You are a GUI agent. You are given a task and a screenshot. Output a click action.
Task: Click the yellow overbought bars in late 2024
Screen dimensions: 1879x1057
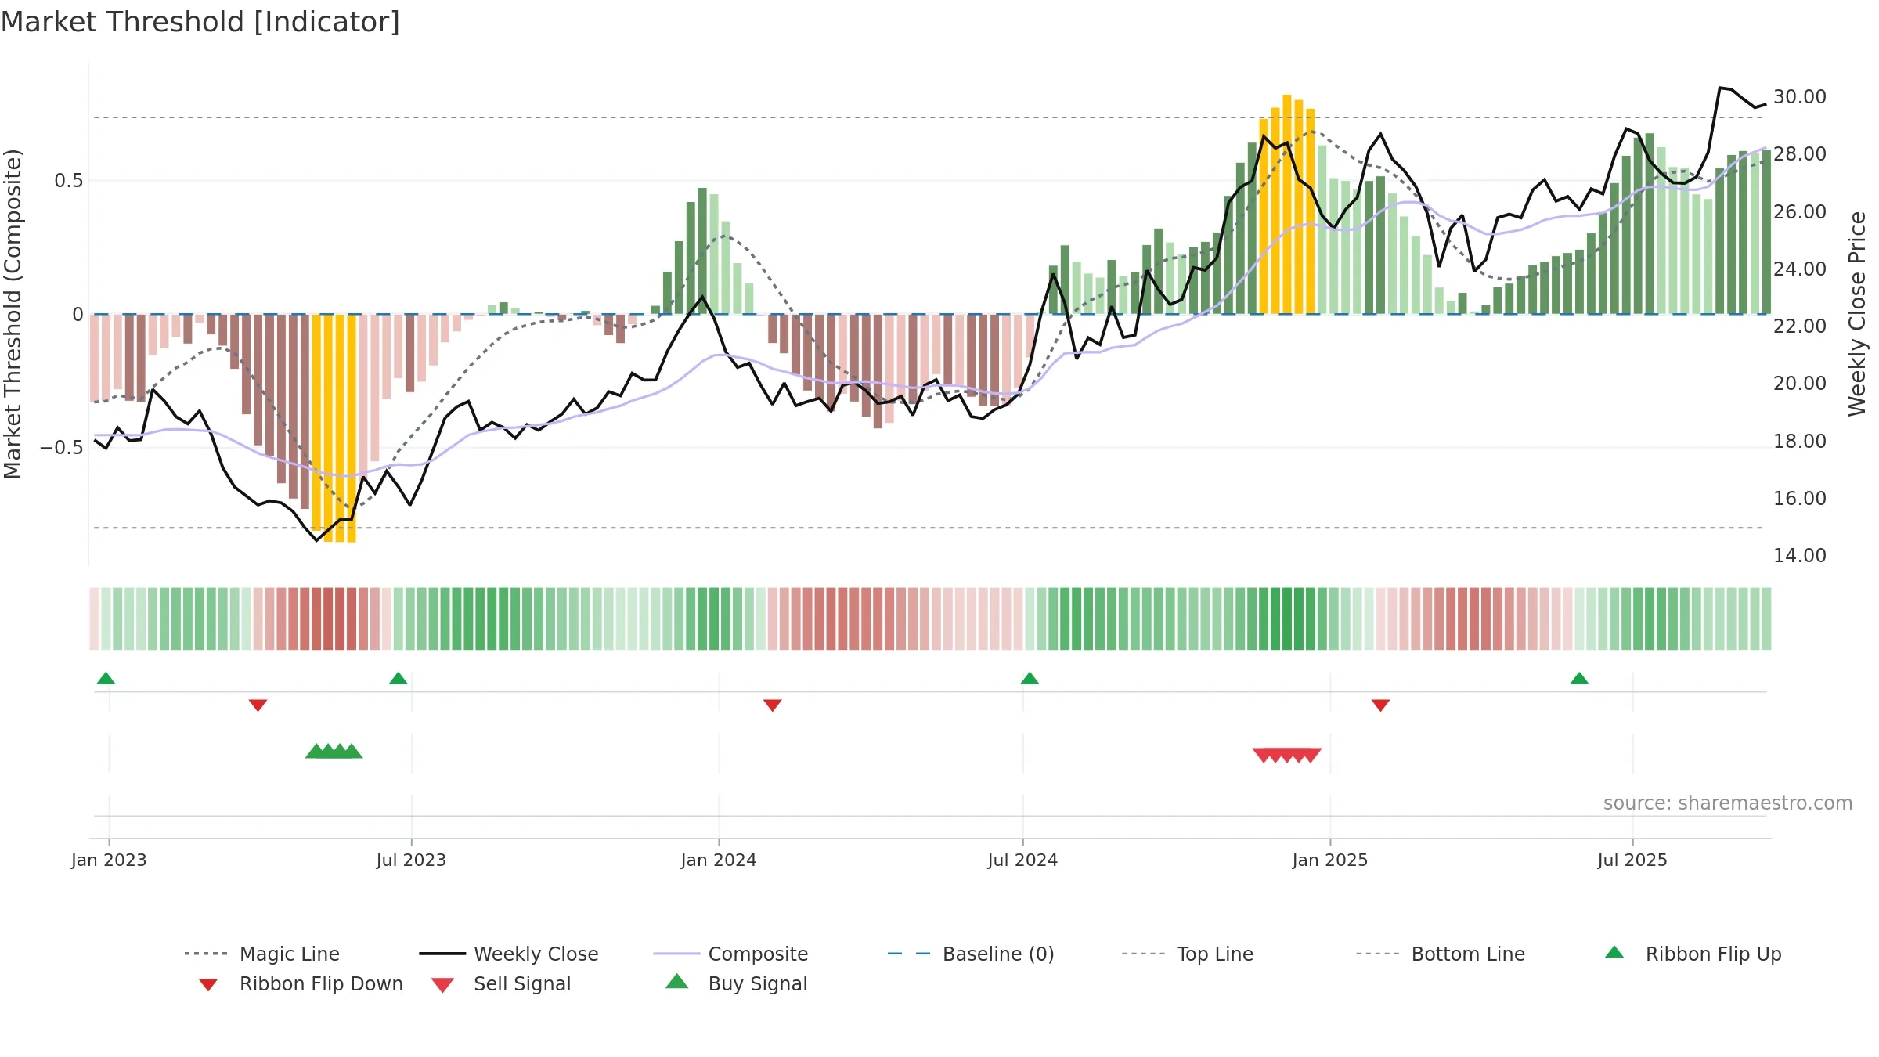pos(1287,204)
